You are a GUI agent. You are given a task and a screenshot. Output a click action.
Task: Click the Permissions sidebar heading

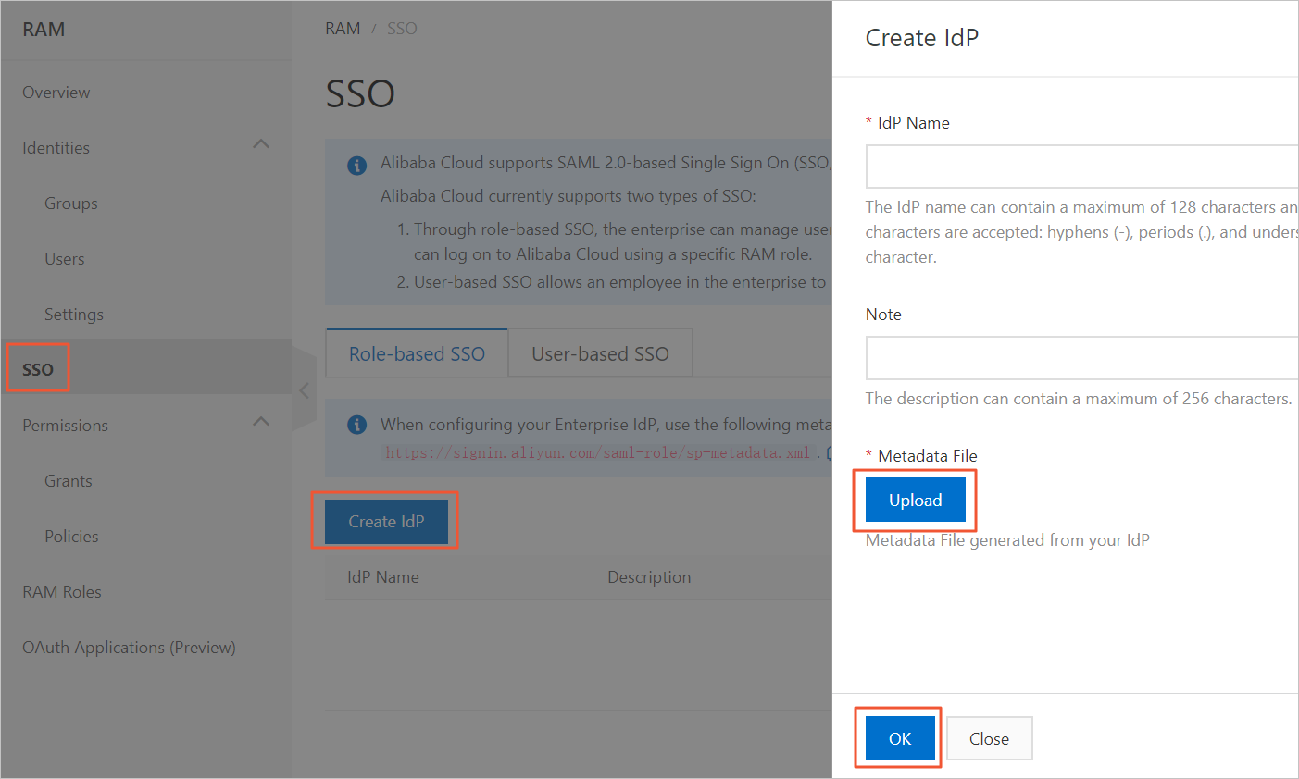click(66, 426)
